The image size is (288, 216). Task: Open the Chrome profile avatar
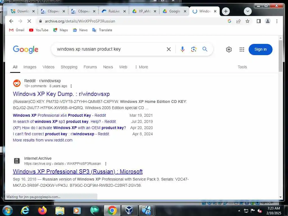(268, 21)
